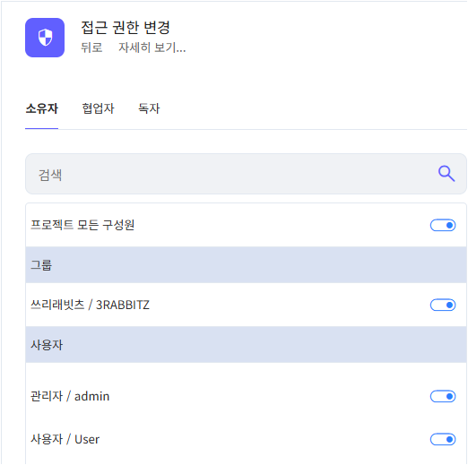Screen dimensions: 468x465
Task: Open the 독자 tab
Action: 149,108
